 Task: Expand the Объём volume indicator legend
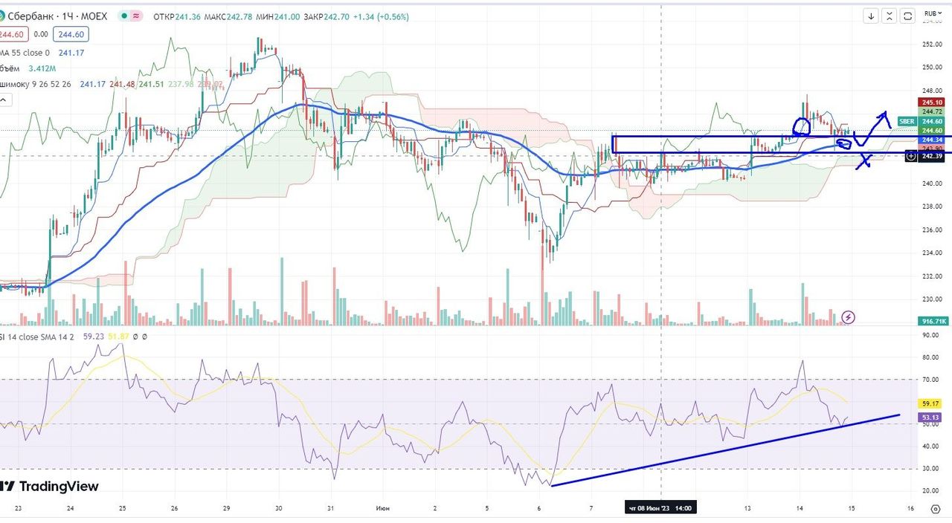point(9,68)
